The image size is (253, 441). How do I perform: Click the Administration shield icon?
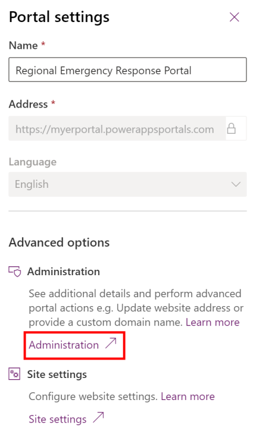14,272
